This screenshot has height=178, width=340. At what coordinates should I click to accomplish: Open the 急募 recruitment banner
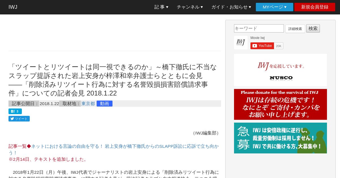(280, 138)
